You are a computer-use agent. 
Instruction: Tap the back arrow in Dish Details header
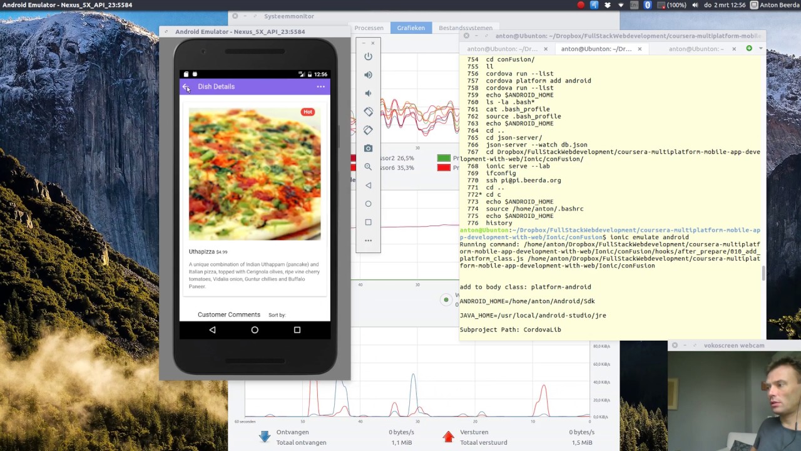pos(186,86)
